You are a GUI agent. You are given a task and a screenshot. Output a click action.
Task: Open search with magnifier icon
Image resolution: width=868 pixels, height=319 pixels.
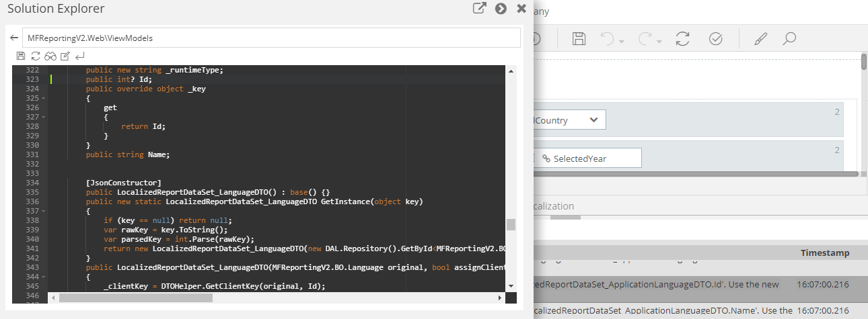coord(790,39)
